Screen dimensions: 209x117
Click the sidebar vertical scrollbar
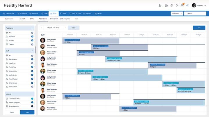point(35,50)
